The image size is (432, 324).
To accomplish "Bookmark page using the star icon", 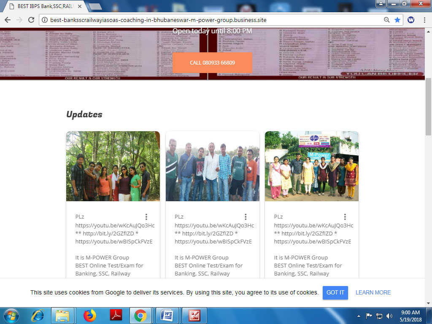I will [397, 20].
